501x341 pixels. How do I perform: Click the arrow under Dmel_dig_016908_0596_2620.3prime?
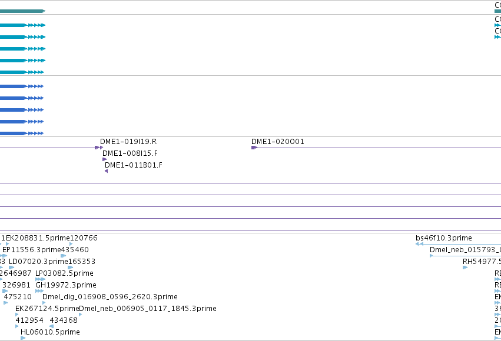44,303
